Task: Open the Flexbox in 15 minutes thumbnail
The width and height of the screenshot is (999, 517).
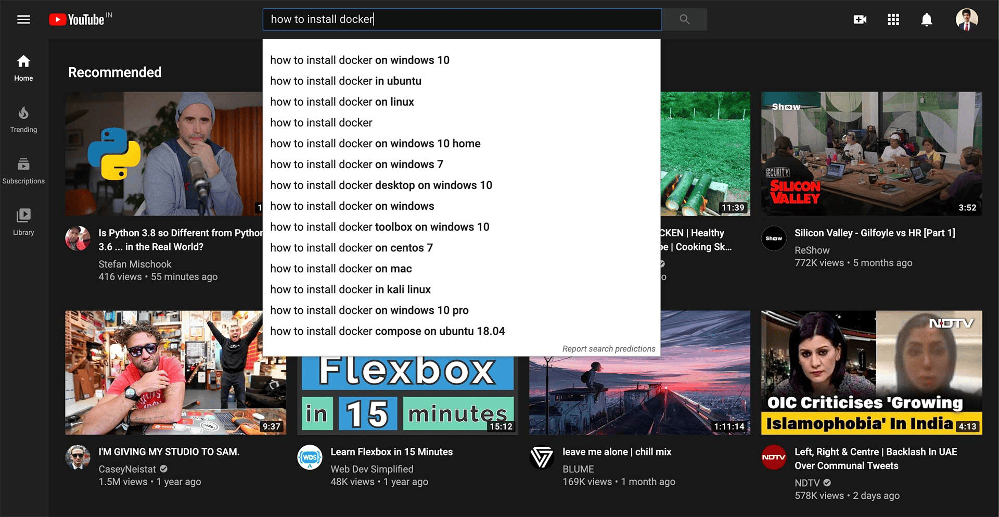Action: (407, 396)
